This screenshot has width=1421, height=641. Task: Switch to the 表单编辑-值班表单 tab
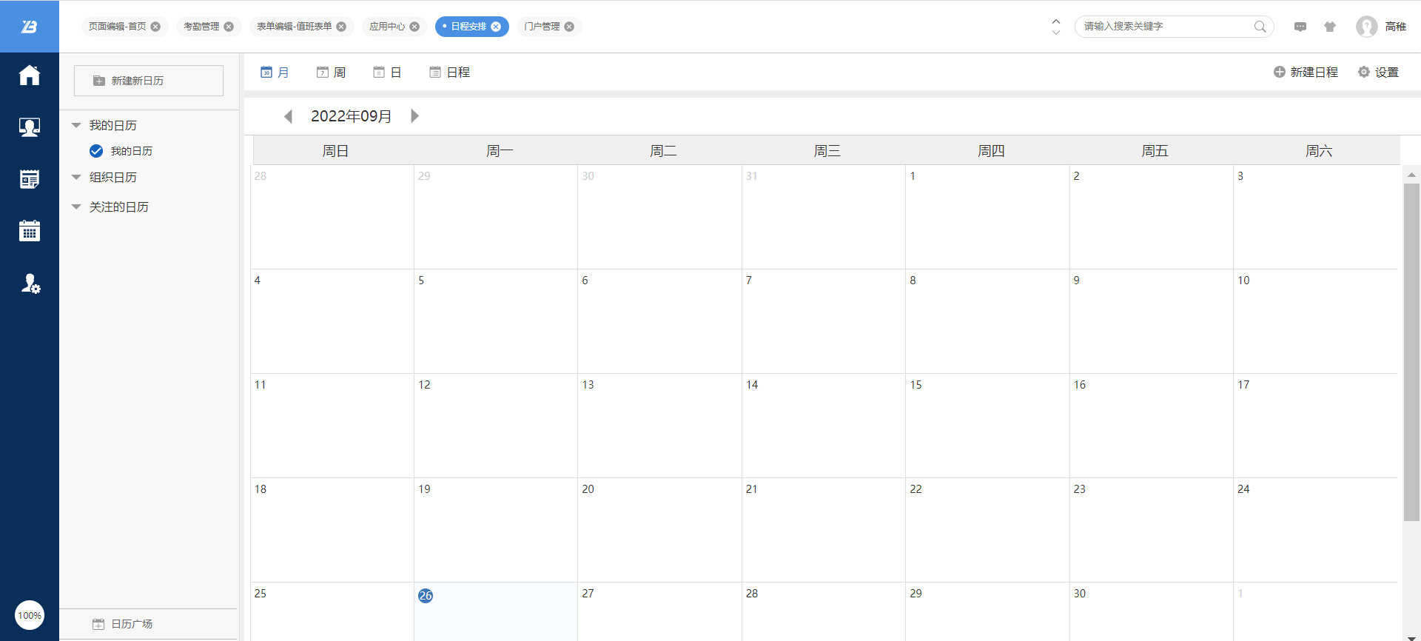pyautogui.click(x=295, y=27)
